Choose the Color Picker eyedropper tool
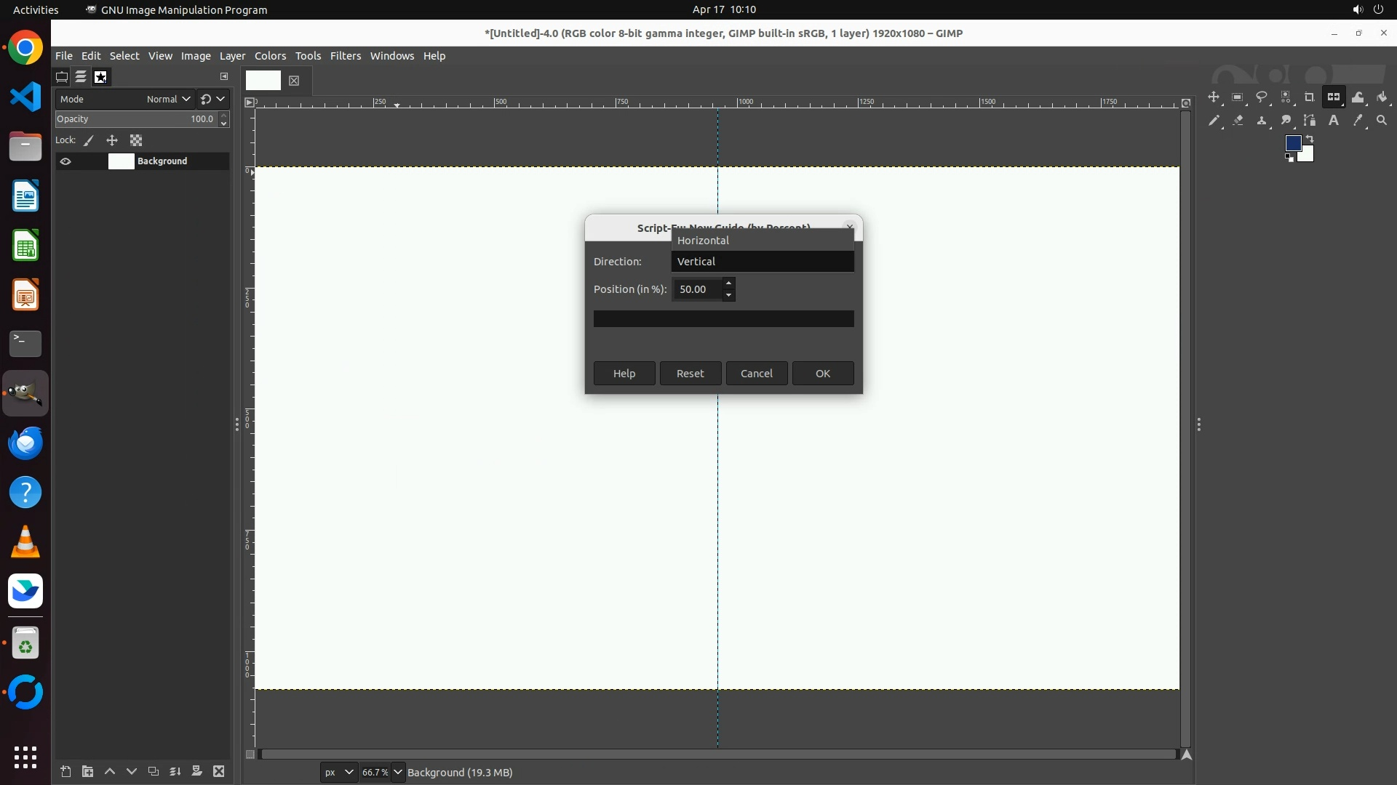The image size is (1397, 785). 1358,121
